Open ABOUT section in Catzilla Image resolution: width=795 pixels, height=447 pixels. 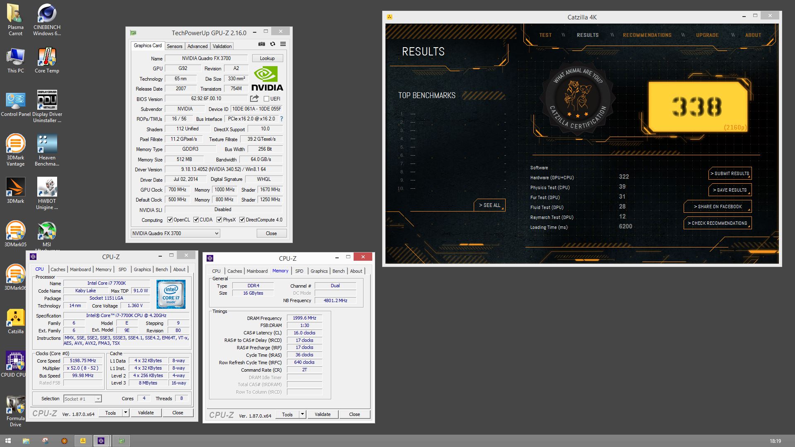pyautogui.click(x=753, y=35)
